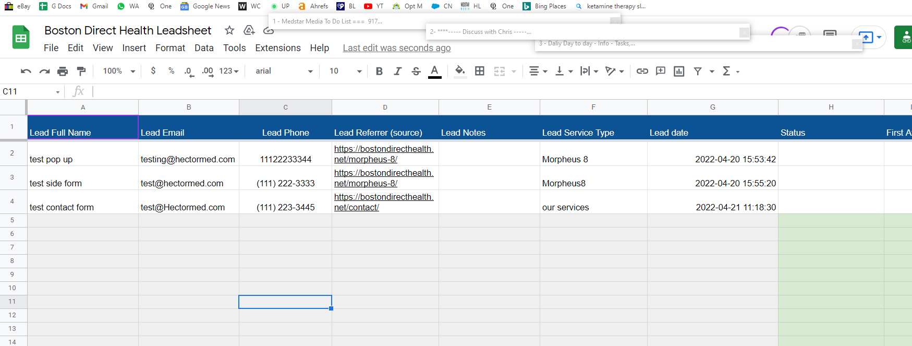Click the undo arrow icon
The image size is (912, 346).
click(x=26, y=71)
